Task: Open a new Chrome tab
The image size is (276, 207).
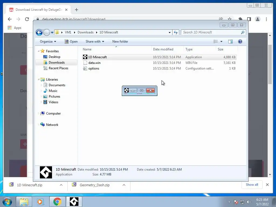Action: [x=76, y=10]
